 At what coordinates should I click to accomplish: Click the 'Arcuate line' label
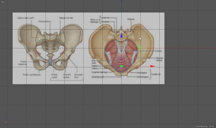[x=78, y=76]
